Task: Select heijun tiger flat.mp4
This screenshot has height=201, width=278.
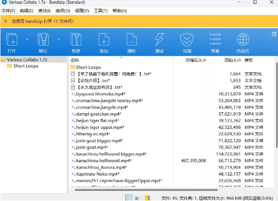Action: click(x=95, y=121)
